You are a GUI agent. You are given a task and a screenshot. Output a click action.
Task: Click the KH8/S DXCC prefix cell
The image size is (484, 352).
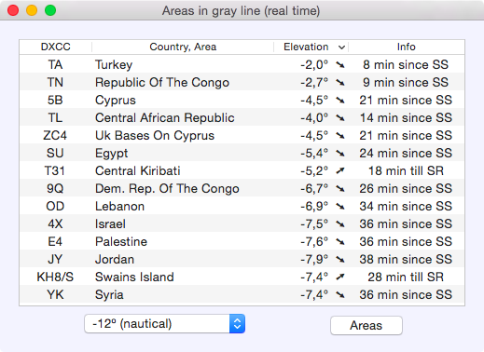[x=55, y=277]
